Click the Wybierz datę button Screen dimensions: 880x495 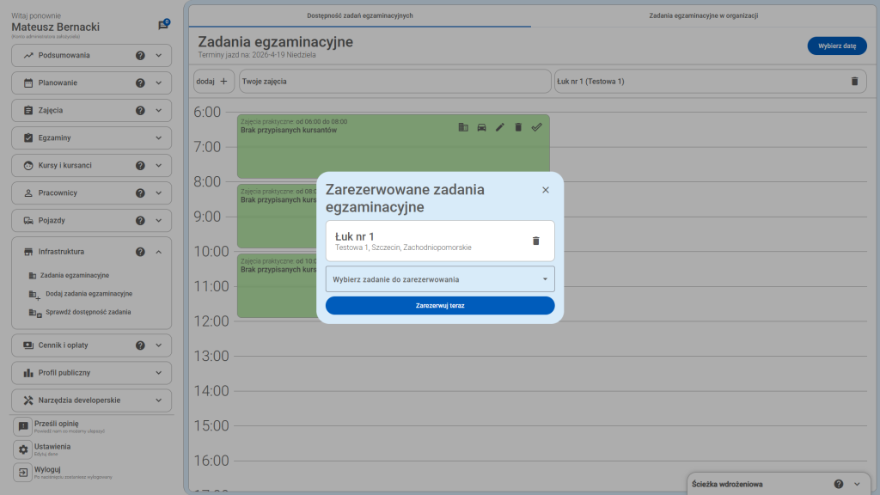(x=836, y=46)
